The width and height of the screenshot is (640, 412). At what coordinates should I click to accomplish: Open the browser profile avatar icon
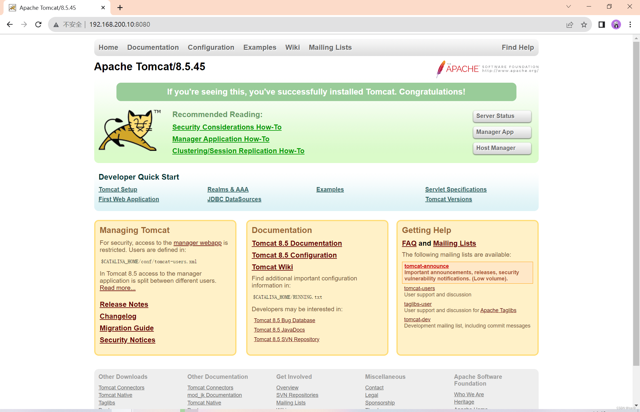pos(616,25)
